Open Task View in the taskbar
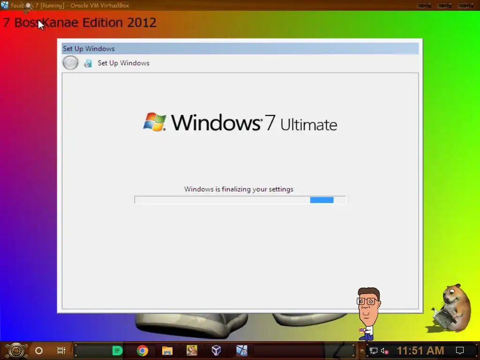This screenshot has height=360, width=480. [61, 351]
